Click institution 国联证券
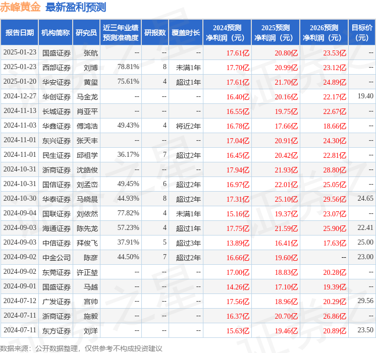This screenshot has height=353, width=376. 57,214
